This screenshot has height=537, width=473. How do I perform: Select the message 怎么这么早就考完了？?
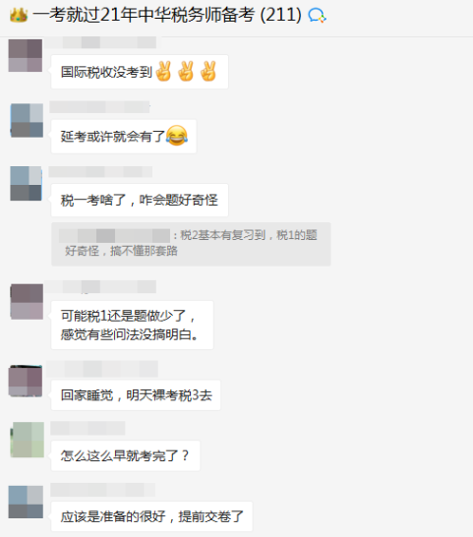pos(126,455)
